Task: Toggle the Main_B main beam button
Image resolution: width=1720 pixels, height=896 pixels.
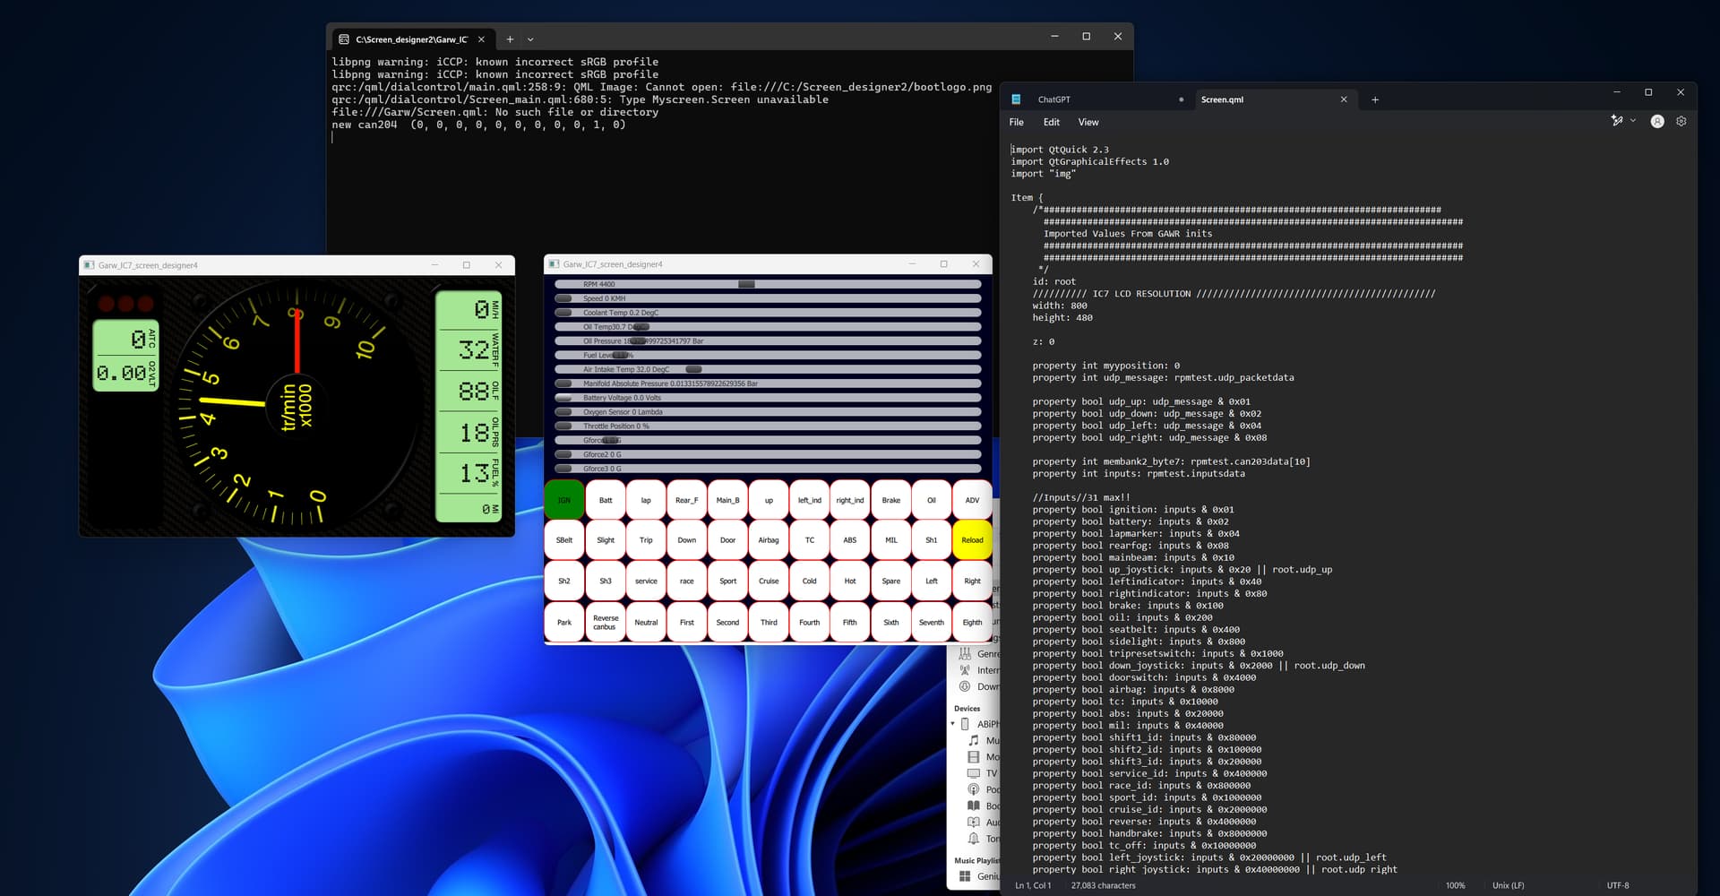Action: click(x=727, y=500)
